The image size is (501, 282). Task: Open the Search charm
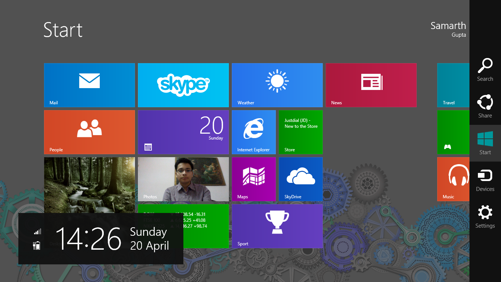point(485,70)
